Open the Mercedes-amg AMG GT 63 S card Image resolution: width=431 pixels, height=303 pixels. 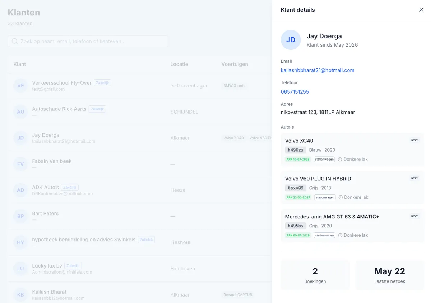coord(352,226)
